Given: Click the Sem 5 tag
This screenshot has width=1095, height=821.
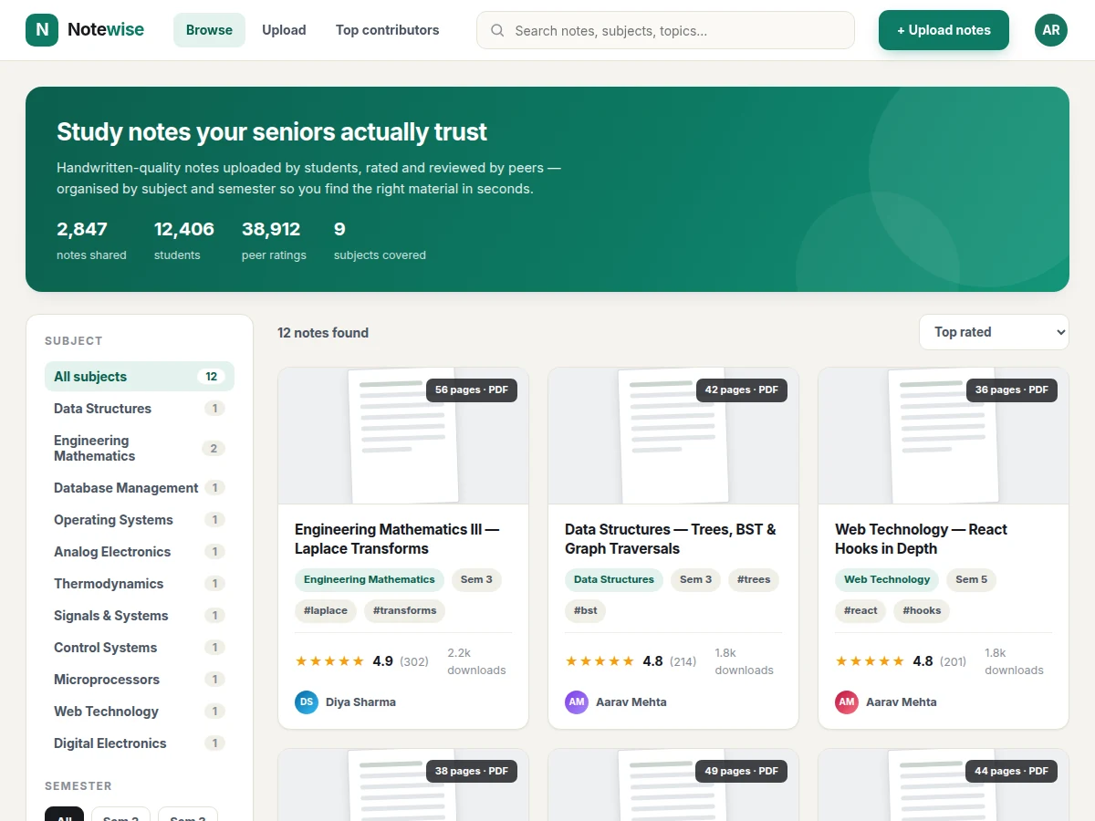Looking at the screenshot, I should pos(972,579).
